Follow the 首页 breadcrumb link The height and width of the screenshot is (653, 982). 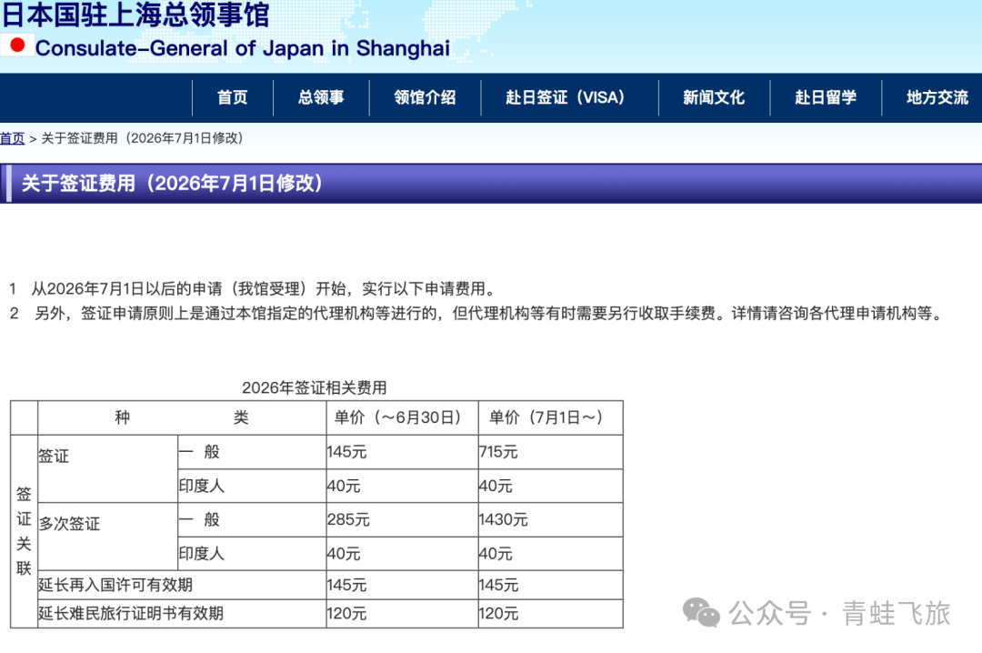(x=12, y=138)
